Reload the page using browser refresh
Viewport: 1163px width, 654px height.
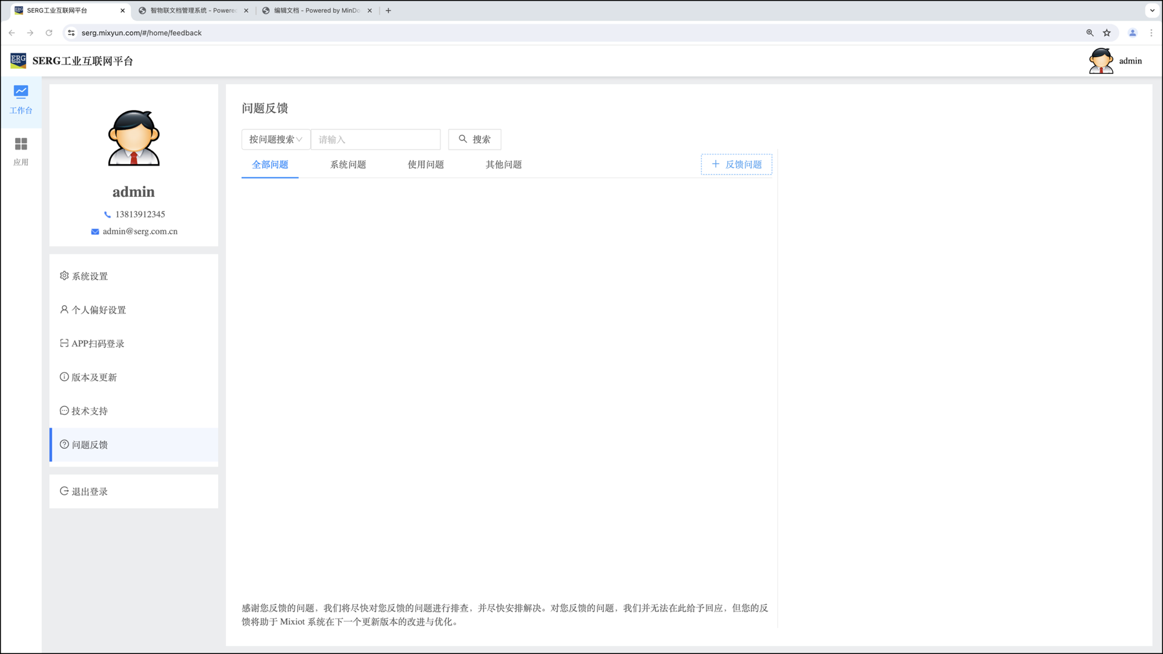pos(49,33)
